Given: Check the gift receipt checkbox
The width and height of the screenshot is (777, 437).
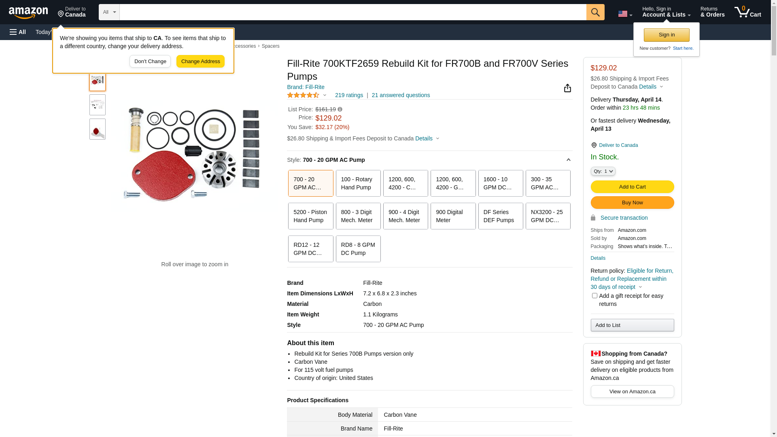Looking at the screenshot, I should pos(594,296).
